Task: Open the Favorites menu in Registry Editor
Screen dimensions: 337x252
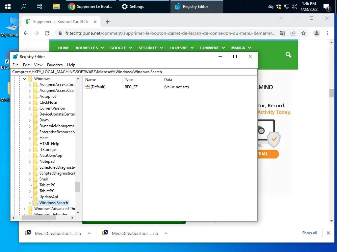Action: point(55,65)
